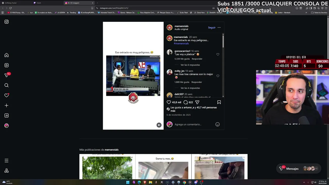Click the Create plus icon
This screenshot has width=329, height=185.
click(x=6, y=105)
